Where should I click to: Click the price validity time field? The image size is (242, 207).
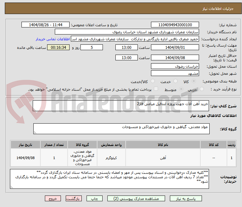point(126,58)
